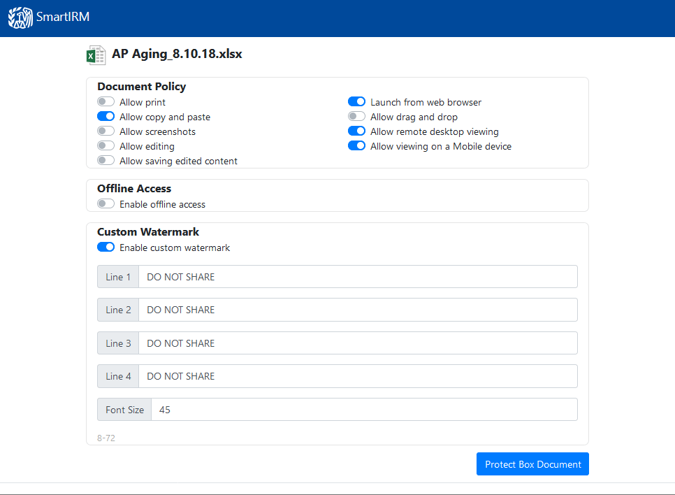Screen dimensions: 675x495
Task: Enable offline access toggle
Action: (106, 204)
